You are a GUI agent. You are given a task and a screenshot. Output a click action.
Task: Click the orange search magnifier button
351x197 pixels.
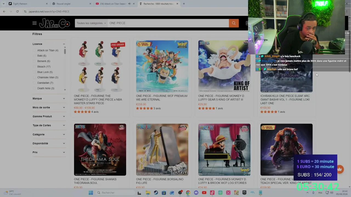point(234,23)
